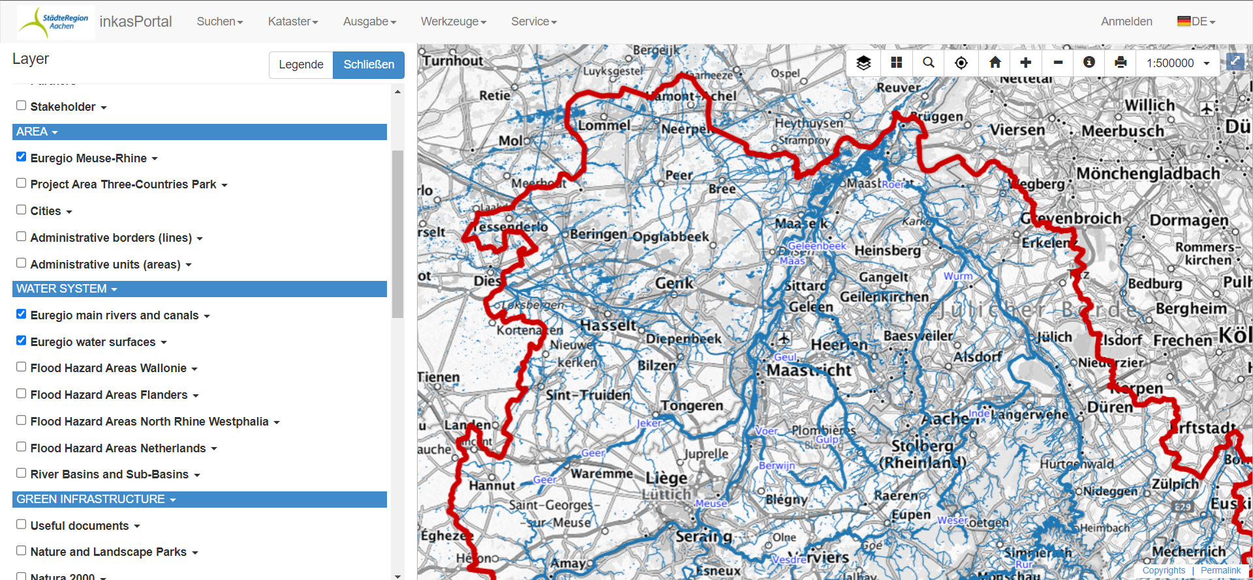This screenshot has width=1253, height=580.
Task: Open the layers panel icon in map toolbar
Action: pyautogui.click(x=863, y=63)
